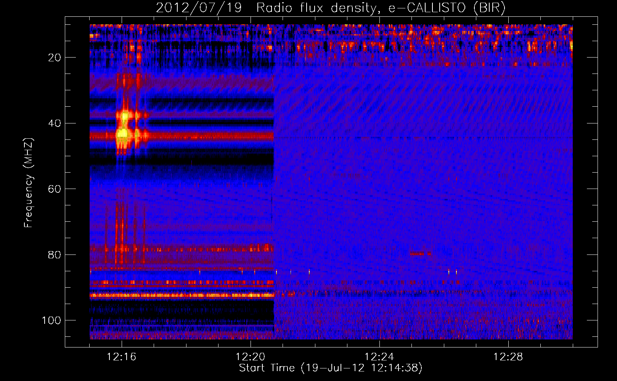Click the 12:16 time tick label

point(122,357)
